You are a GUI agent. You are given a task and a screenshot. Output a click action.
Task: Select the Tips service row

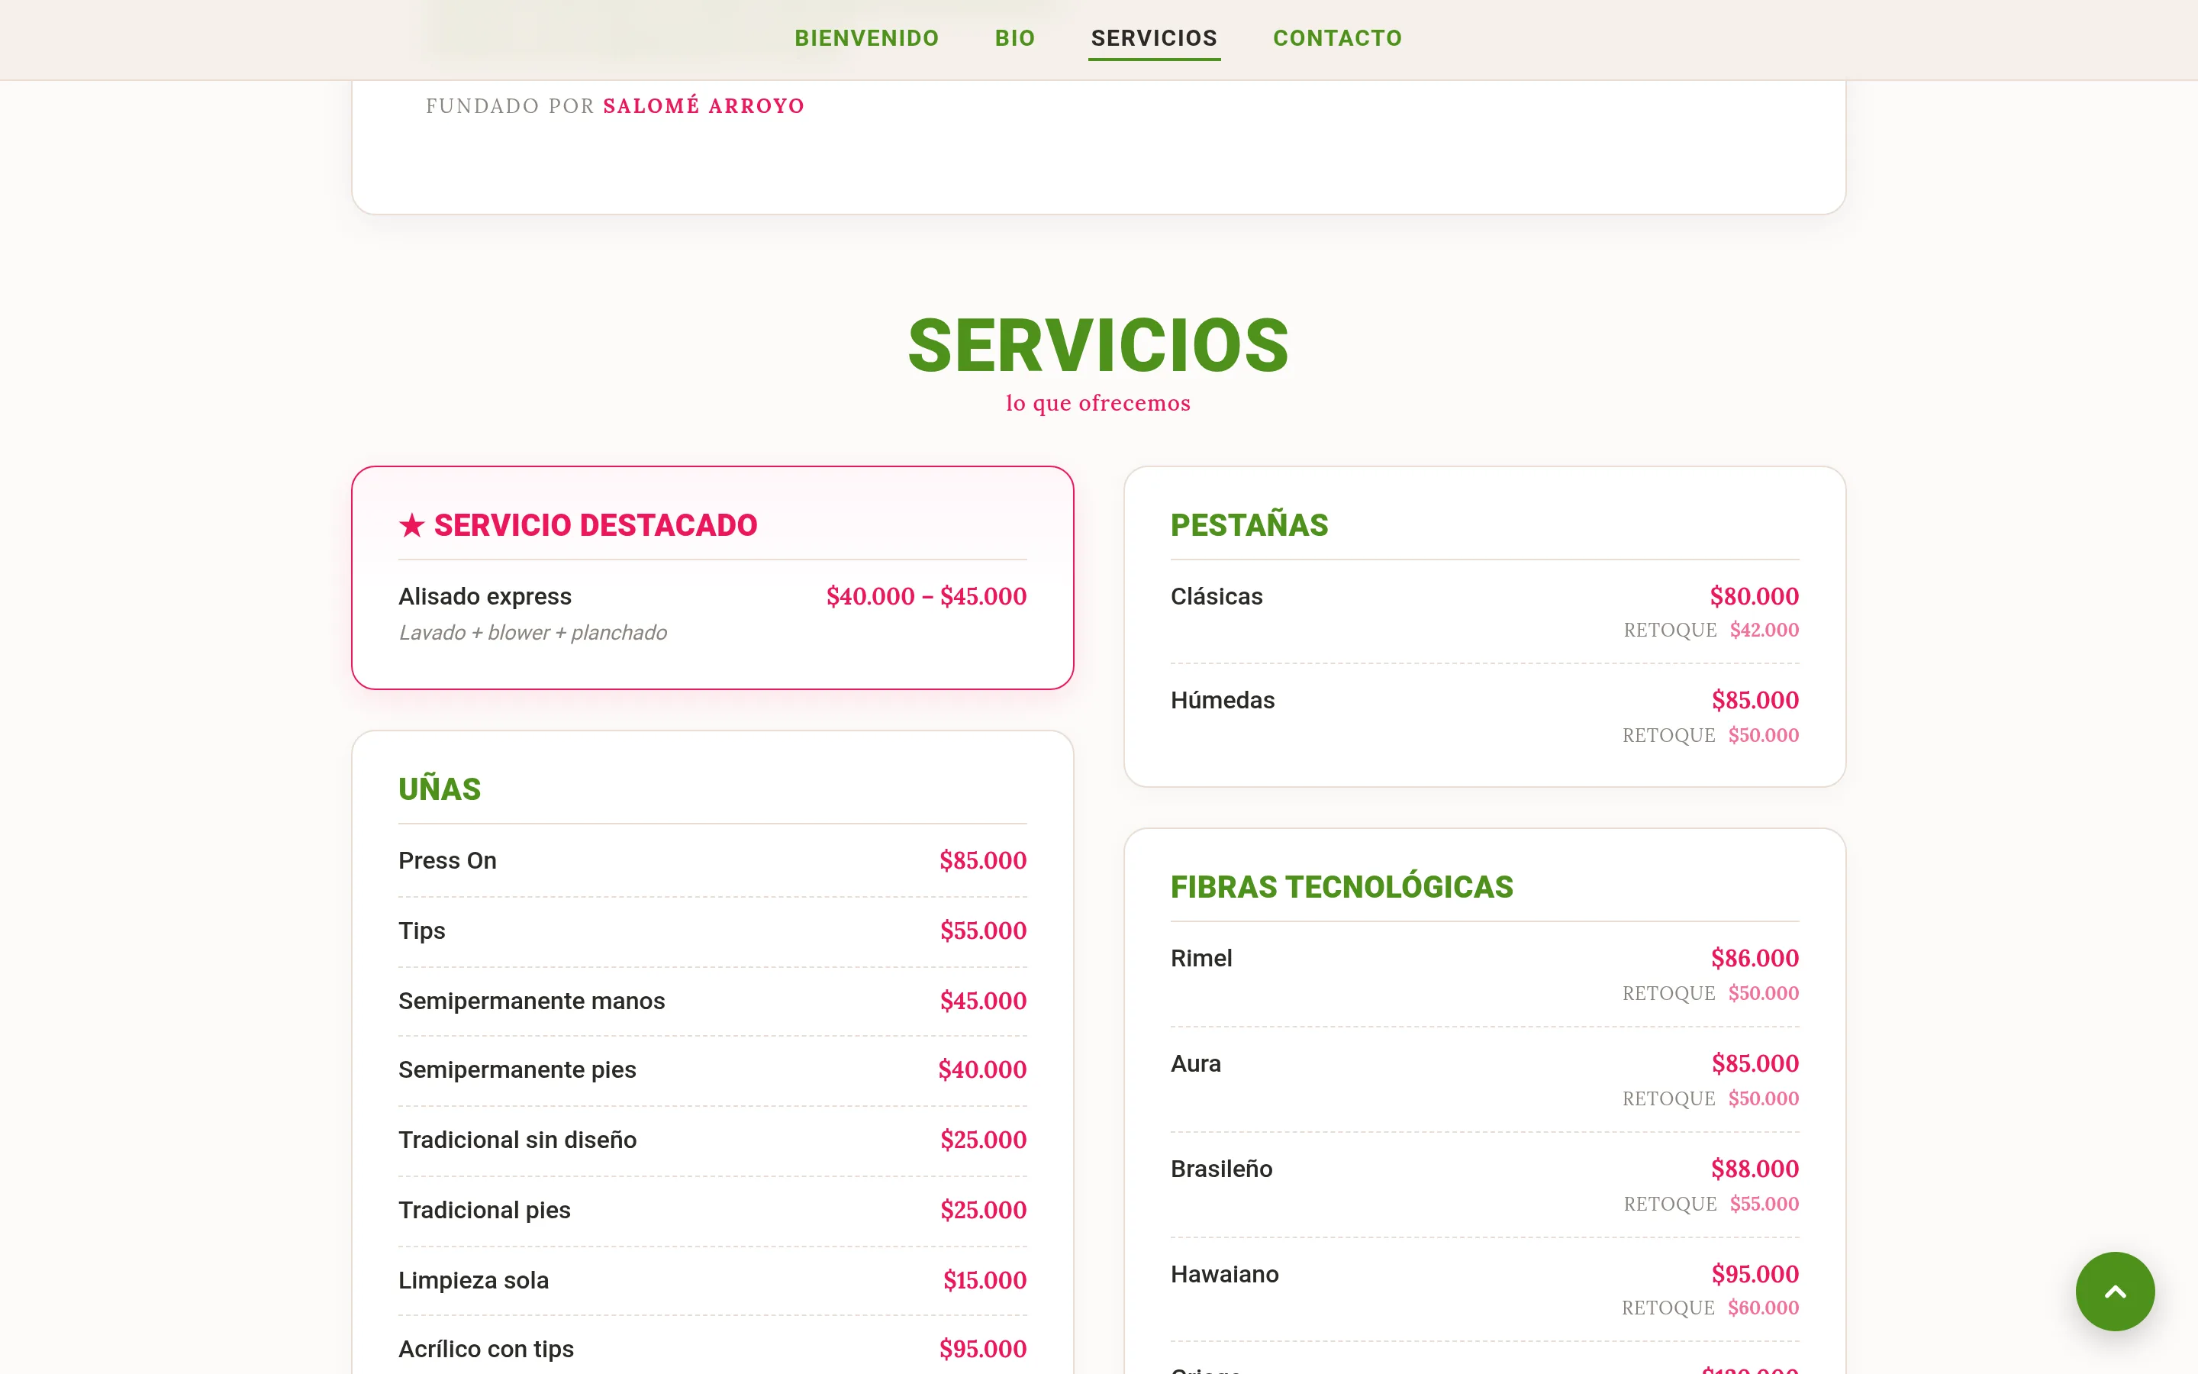point(712,931)
